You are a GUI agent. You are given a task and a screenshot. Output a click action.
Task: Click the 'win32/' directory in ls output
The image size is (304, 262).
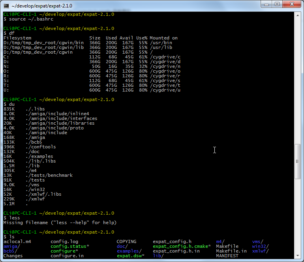coord(261,246)
